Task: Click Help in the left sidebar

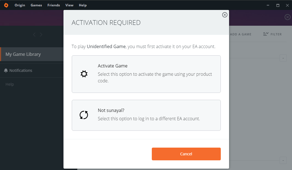Action: [10, 84]
